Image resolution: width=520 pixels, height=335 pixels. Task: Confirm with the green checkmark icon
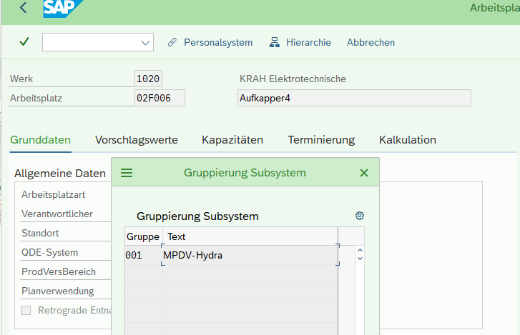point(24,41)
